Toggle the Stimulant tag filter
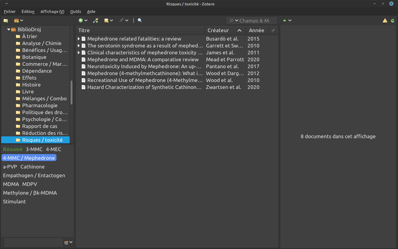 pyautogui.click(x=14, y=202)
